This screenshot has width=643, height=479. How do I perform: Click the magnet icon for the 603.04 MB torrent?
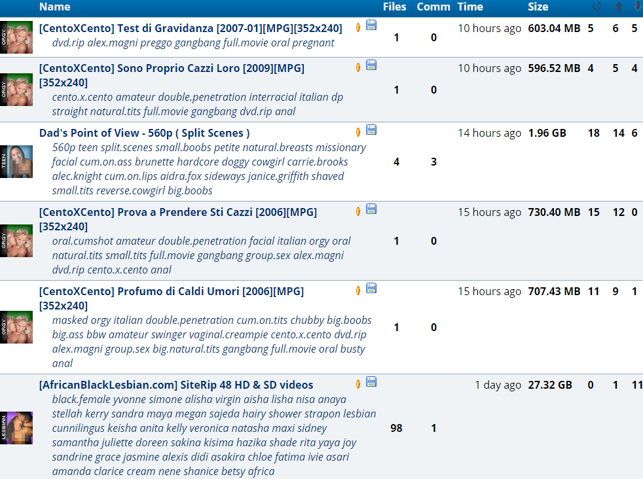pyautogui.click(x=359, y=27)
